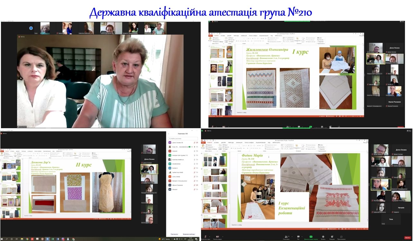Select АНИМАЦИЯ ribbon tab in bottom-right PowerPoint
Image resolution: width=413 pixels, height=241 pixels.
click(x=239, y=143)
